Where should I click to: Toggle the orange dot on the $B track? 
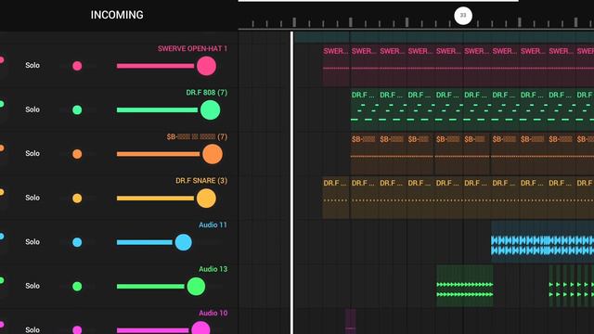(x=77, y=154)
